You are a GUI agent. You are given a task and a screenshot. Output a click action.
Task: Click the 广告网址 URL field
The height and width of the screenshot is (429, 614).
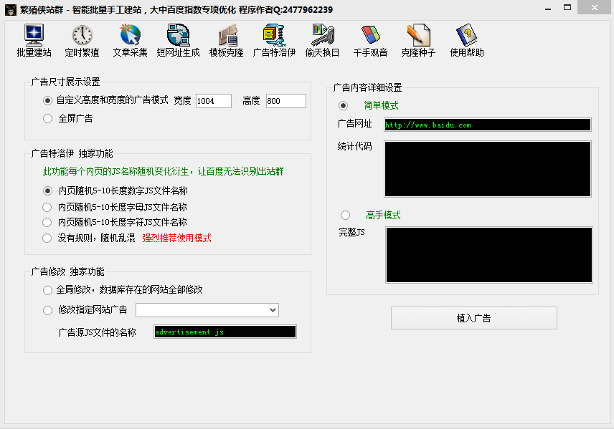coord(488,125)
